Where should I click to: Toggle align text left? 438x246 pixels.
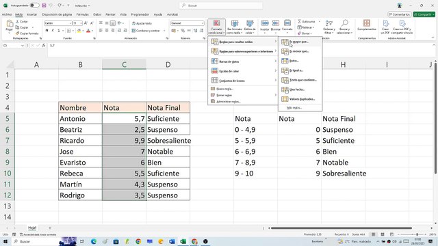pos(101,30)
